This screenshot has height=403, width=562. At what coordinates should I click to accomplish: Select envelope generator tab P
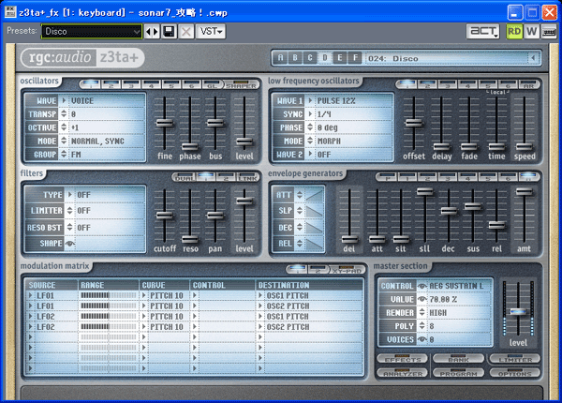pyautogui.click(x=386, y=177)
